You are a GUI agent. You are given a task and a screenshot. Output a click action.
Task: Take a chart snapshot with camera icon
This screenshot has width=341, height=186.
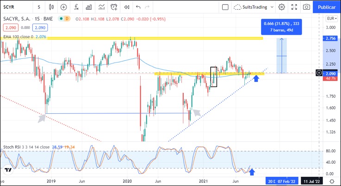[306, 7]
